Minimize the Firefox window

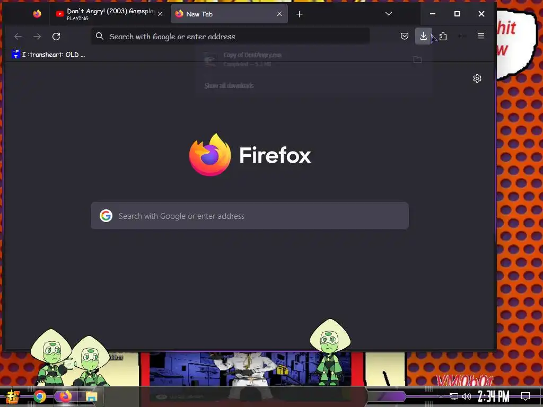[433, 14]
